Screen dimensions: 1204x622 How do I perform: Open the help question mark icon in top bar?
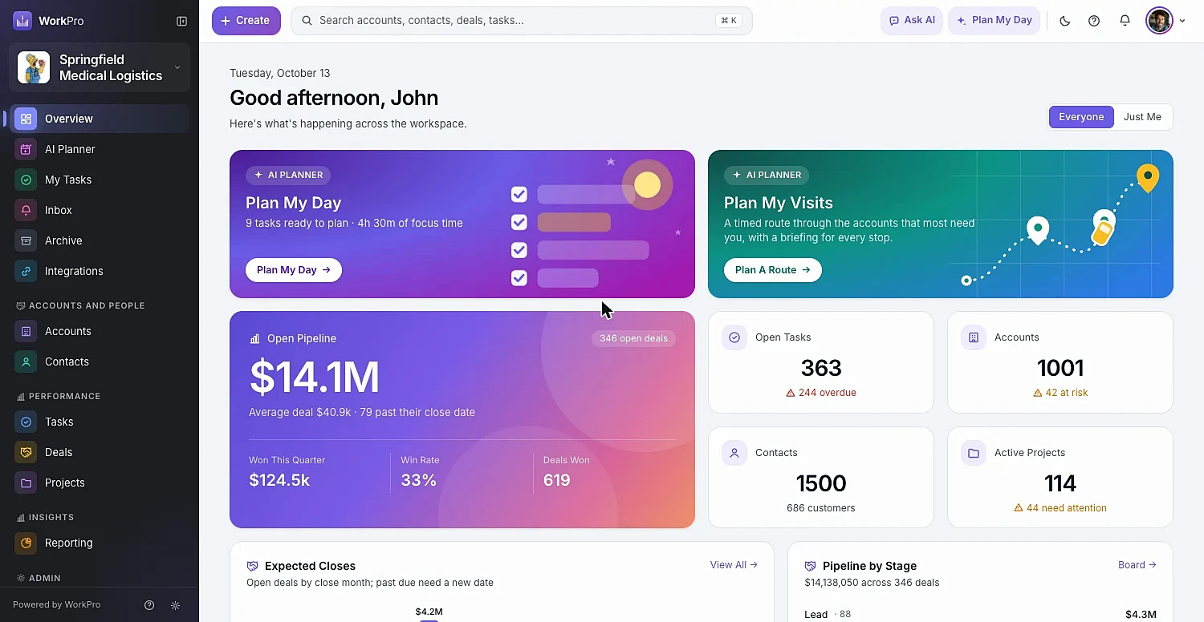[x=1094, y=21]
